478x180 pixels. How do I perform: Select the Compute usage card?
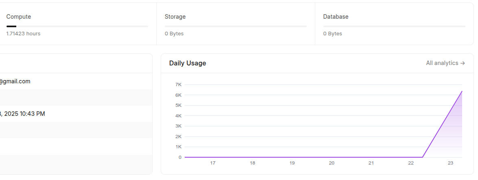[77, 24]
